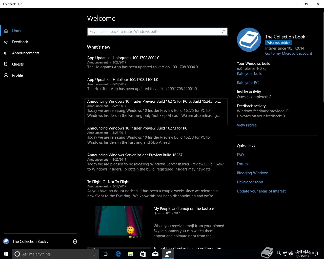Open the View Profile link
Viewport: 324px width, 259px height.
[x=247, y=125]
